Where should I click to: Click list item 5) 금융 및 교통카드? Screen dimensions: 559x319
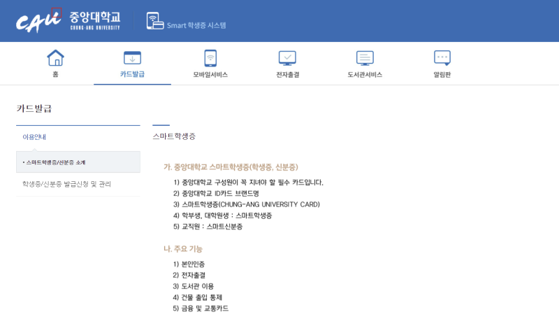(201, 309)
